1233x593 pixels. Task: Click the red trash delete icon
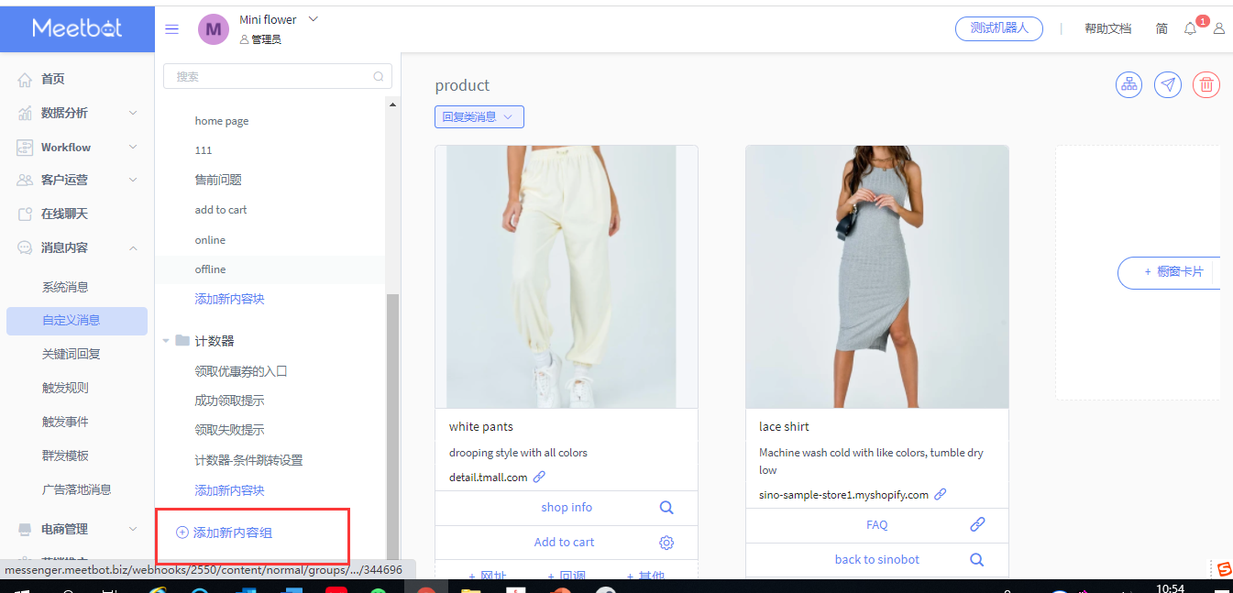[1205, 84]
